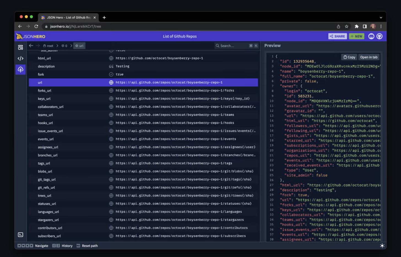Click checkmark icon on fork row
Screen dimensions: 401x257
point(111,74)
